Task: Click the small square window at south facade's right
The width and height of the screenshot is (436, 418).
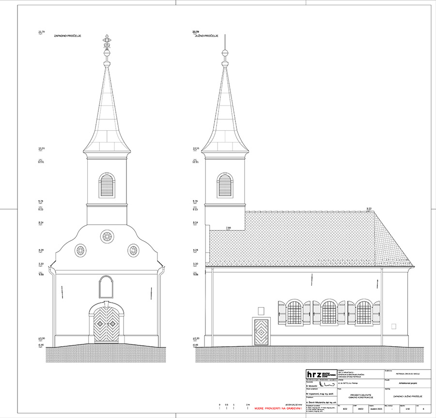Action: pyautogui.click(x=394, y=325)
